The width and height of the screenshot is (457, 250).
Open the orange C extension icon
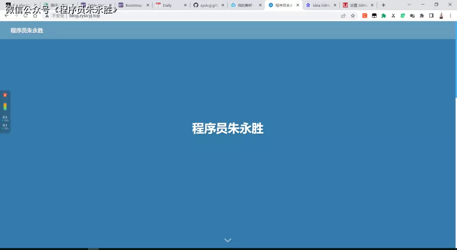pyautogui.click(x=365, y=16)
